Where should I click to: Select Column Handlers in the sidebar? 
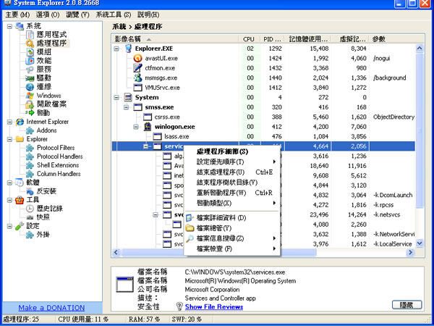[x=59, y=174]
